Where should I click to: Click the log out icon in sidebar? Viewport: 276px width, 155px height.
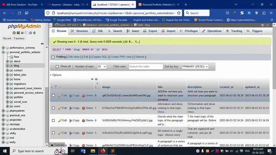(18, 33)
